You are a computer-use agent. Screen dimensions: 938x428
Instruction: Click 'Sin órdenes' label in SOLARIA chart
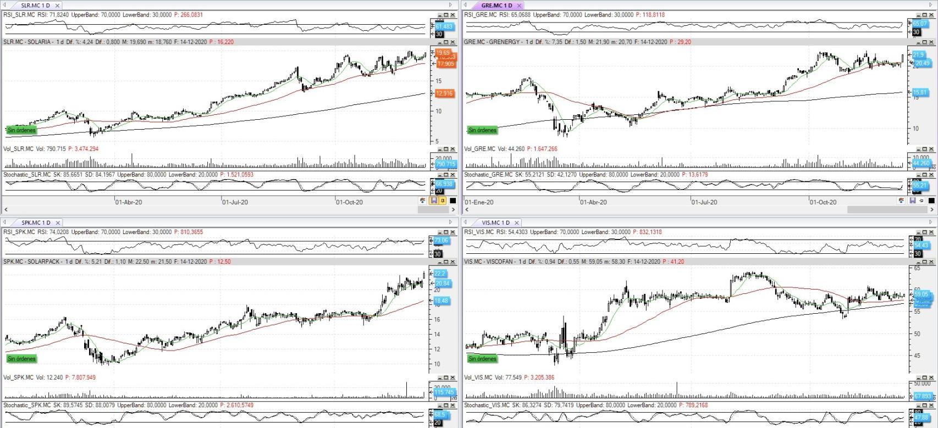(21, 130)
